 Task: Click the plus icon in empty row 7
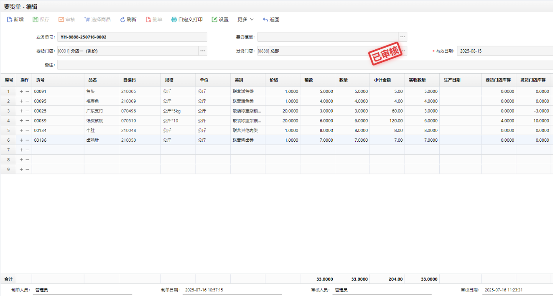point(21,150)
